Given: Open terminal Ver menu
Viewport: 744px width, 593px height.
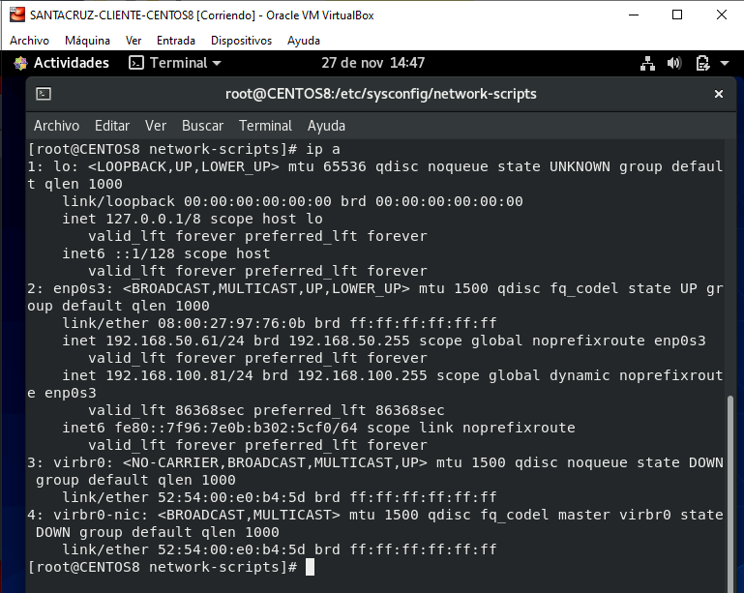Looking at the screenshot, I should click(x=156, y=126).
